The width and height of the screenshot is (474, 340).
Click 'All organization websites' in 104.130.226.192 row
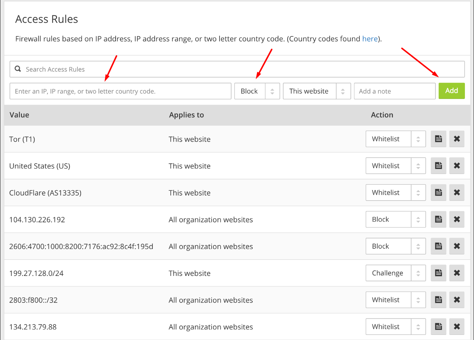(x=211, y=220)
